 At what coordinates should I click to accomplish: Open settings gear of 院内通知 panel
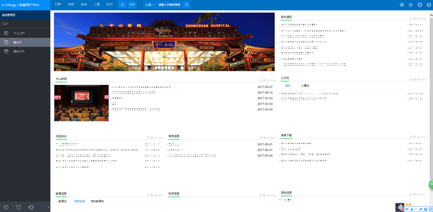pos(414,19)
